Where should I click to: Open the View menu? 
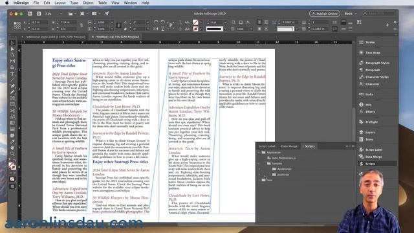click(115, 3)
